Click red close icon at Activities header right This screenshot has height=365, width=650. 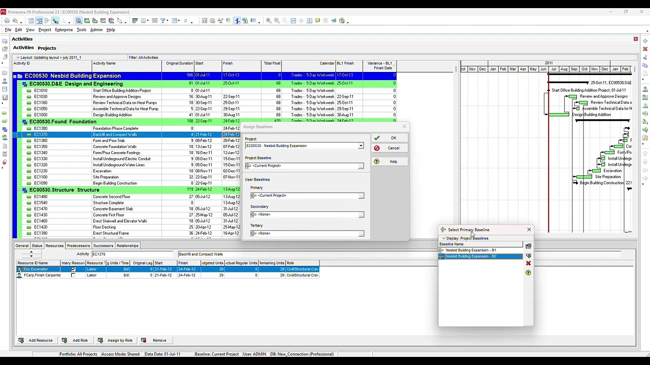635,39
